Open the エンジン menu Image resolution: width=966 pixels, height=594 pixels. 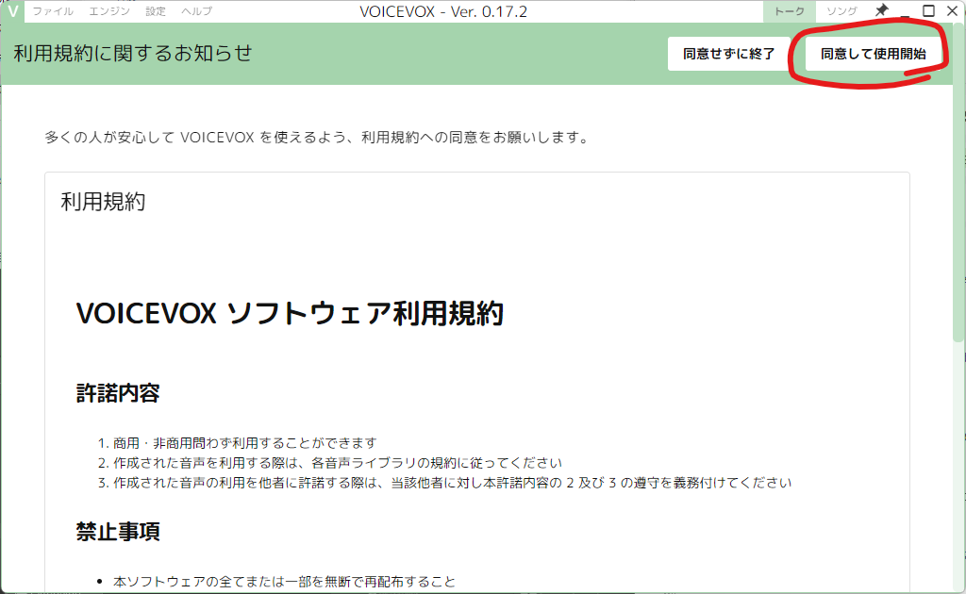coord(109,11)
